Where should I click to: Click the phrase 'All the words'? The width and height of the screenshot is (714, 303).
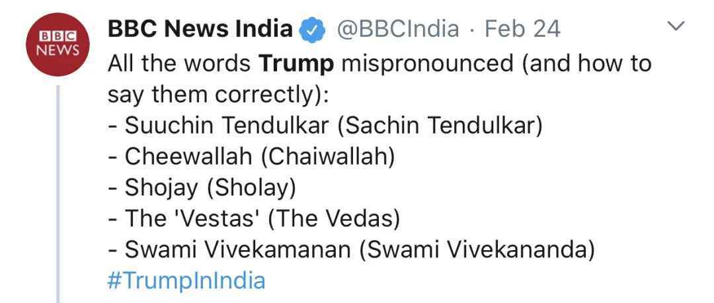point(179,64)
